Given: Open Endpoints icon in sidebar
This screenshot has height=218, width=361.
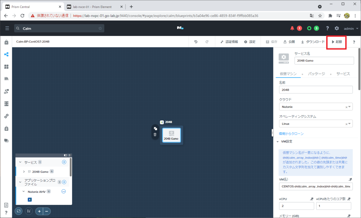Looking at the screenshot, I should 6,104.
